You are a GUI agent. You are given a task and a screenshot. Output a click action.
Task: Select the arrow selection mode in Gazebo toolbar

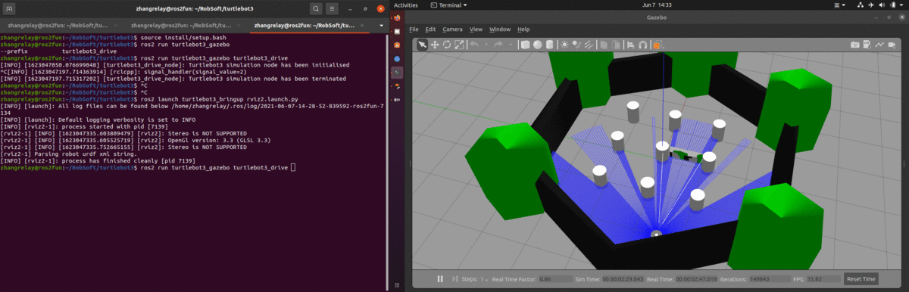coord(422,45)
